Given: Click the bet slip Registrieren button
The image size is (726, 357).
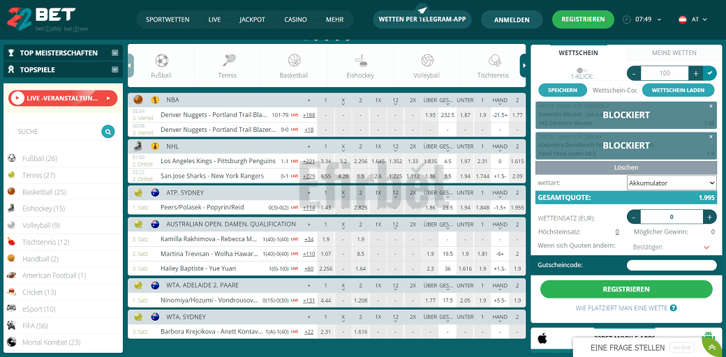Looking at the screenshot, I should (x=626, y=289).
